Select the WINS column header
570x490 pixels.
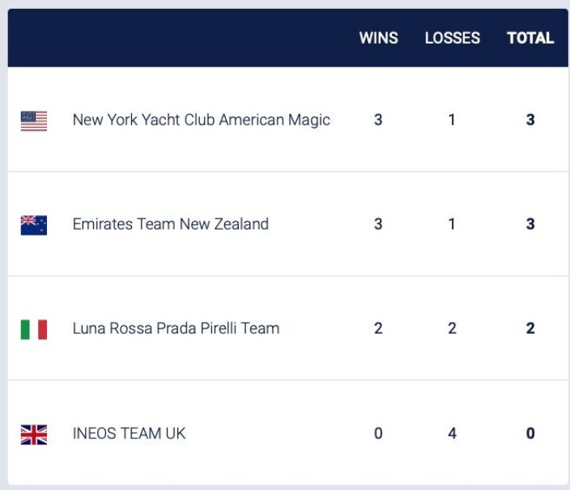[378, 38]
